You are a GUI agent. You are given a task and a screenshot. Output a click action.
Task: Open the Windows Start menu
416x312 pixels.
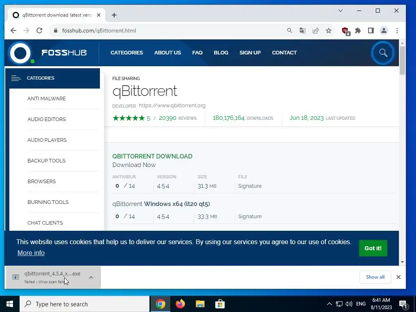click(10, 304)
